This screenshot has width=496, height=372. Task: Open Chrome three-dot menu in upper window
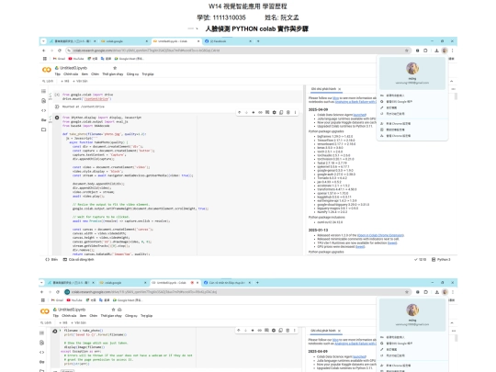pos(452,51)
